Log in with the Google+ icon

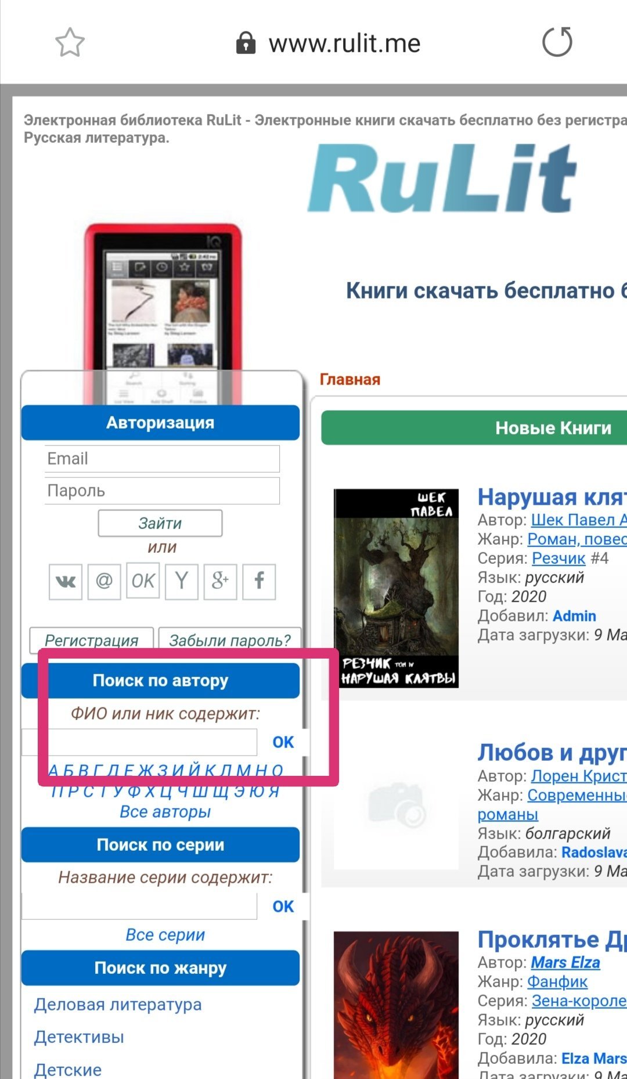pyautogui.click(x=220, y=581)
